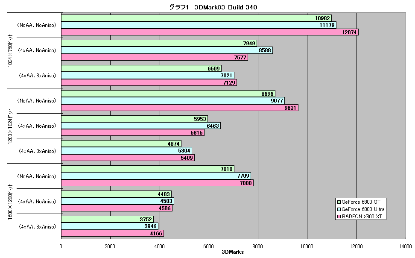The height and width of the screenshot is (258, 415).
Task: Click the value label '6463'
Action: click(213, 126)
